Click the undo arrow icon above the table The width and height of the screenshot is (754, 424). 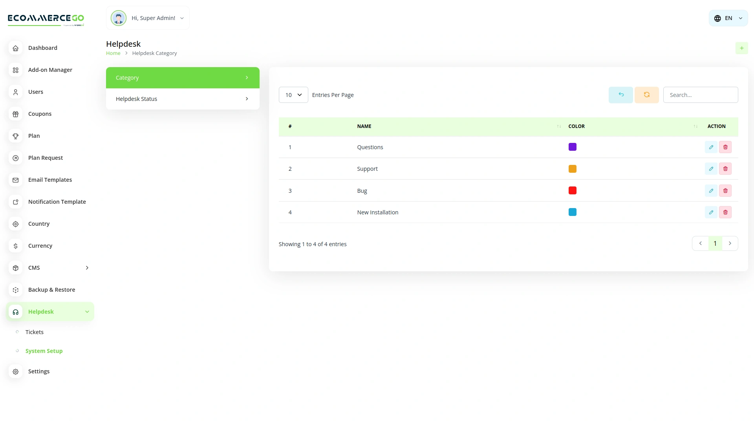pyautogui.click(x=620, y=95)
